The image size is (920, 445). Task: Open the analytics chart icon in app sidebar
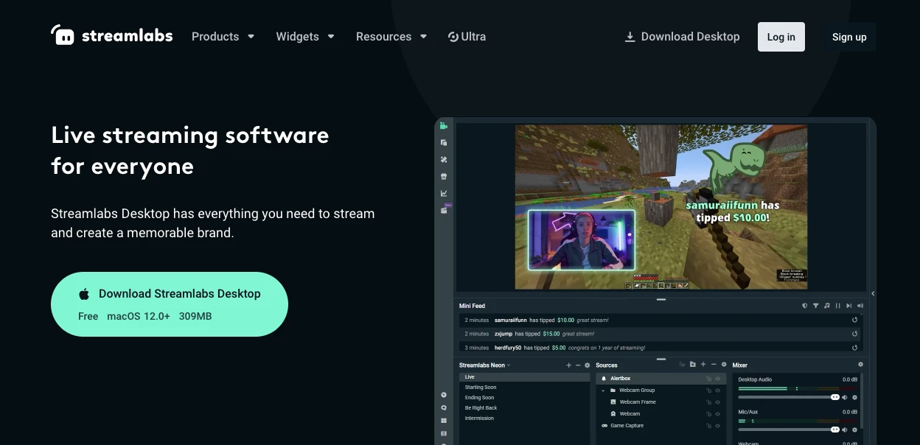tap(444, 194)
